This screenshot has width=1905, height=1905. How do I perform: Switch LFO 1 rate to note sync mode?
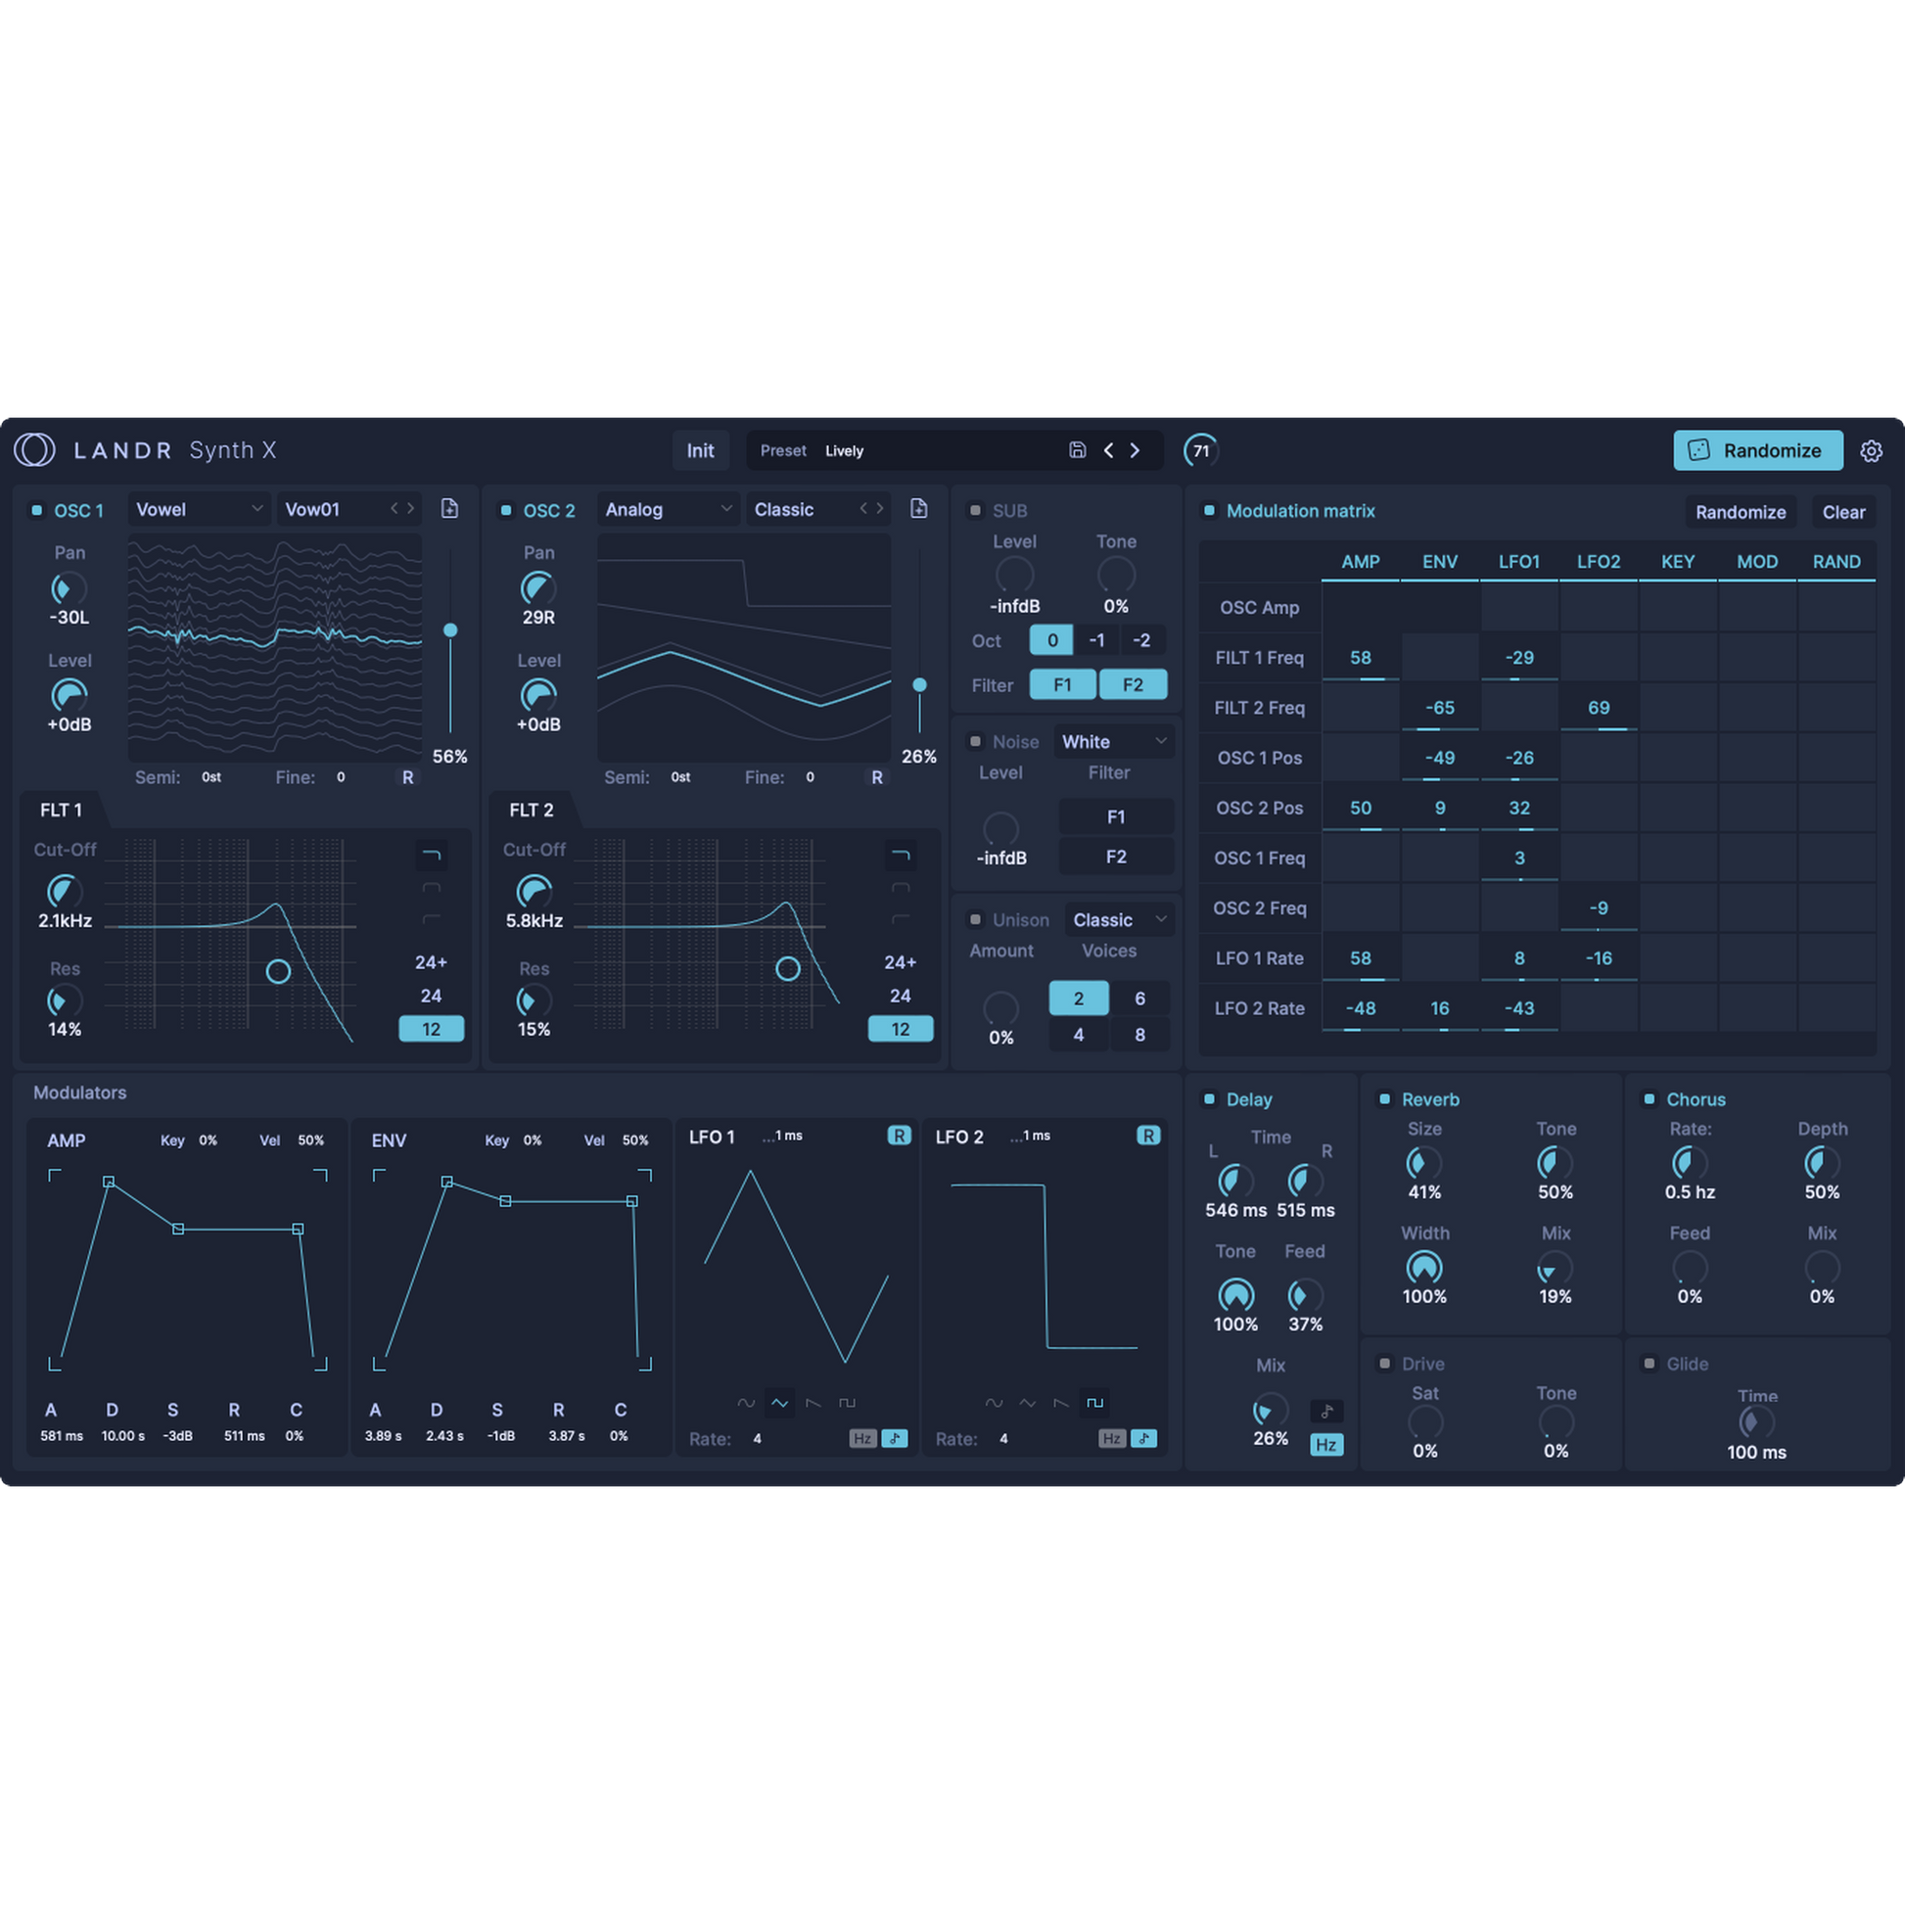(x=896, y=1439)
